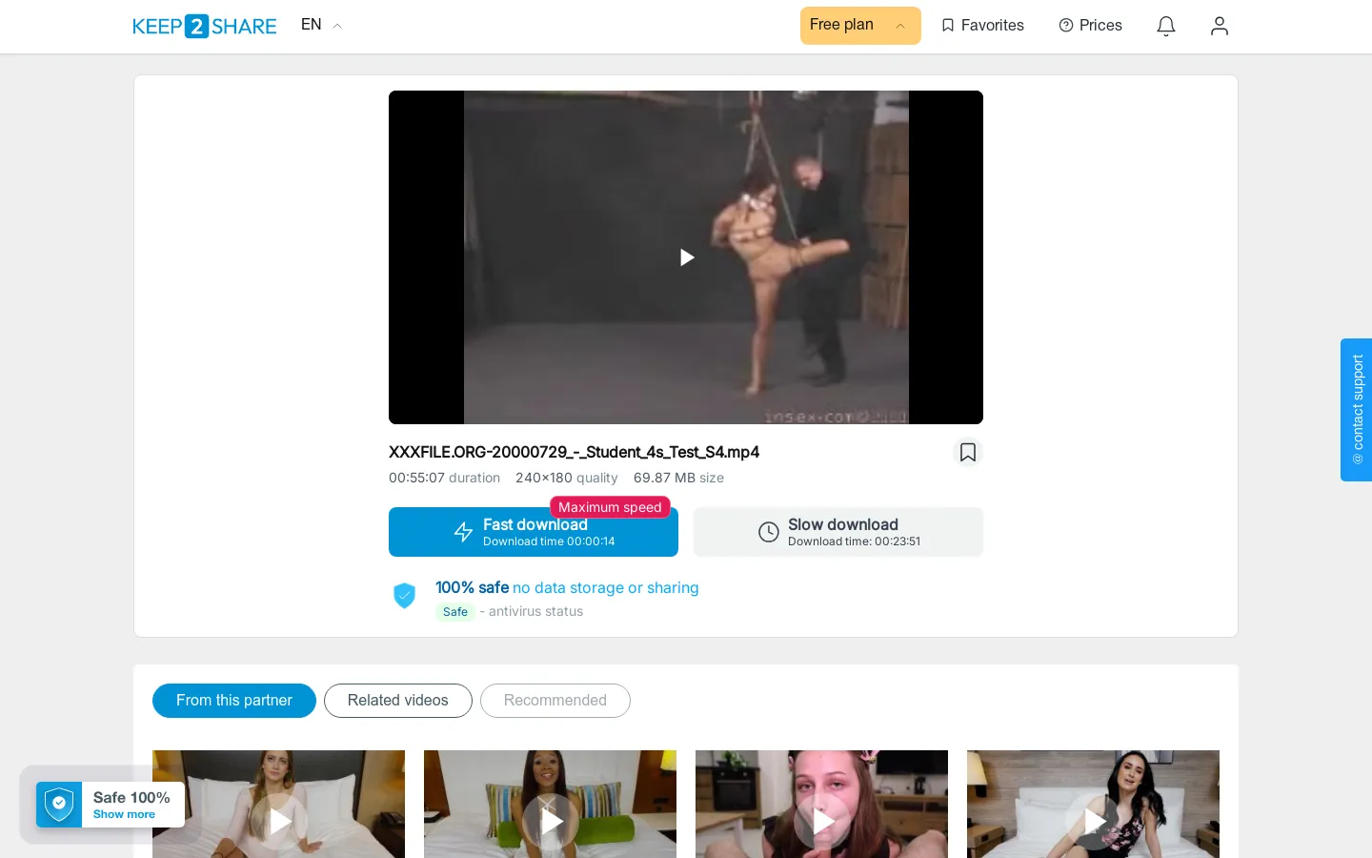Open the user account icon
Viewport: 1372px width, 858px height.
[x=1220, y=26]
